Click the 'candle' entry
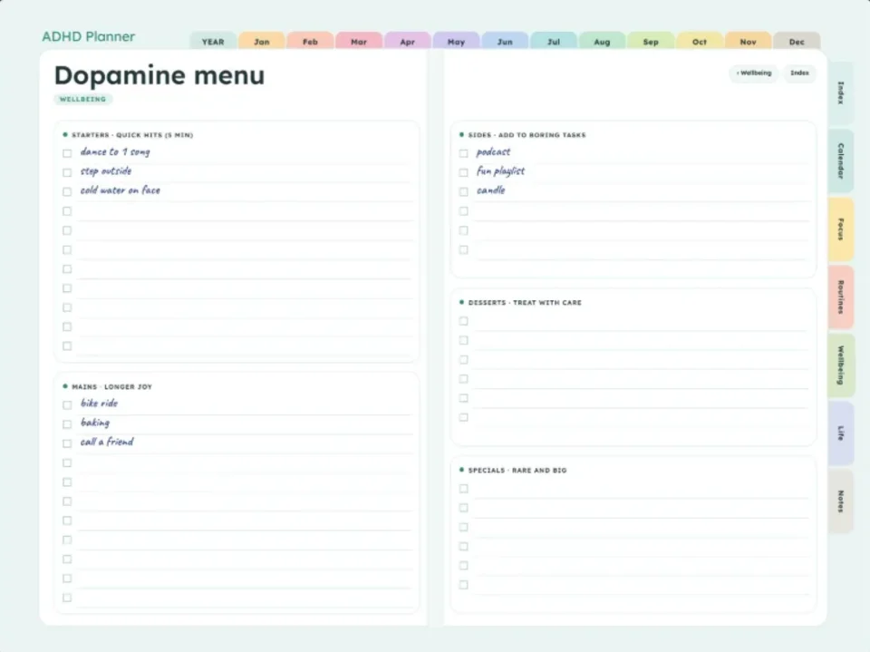Image resolution: width=870 pixels, height=652 pixels. click(x=490, y=190)
